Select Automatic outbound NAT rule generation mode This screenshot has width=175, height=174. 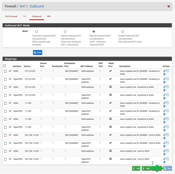tap(36, 31)
